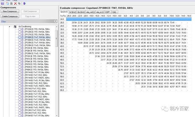Click cell value 20.54 in row 26.0
The width and height of the screenshot is (195, 117).
74,23
